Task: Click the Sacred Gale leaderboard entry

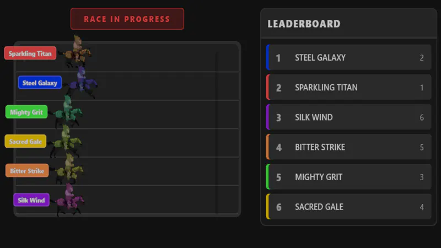Action: click(349, 206)
